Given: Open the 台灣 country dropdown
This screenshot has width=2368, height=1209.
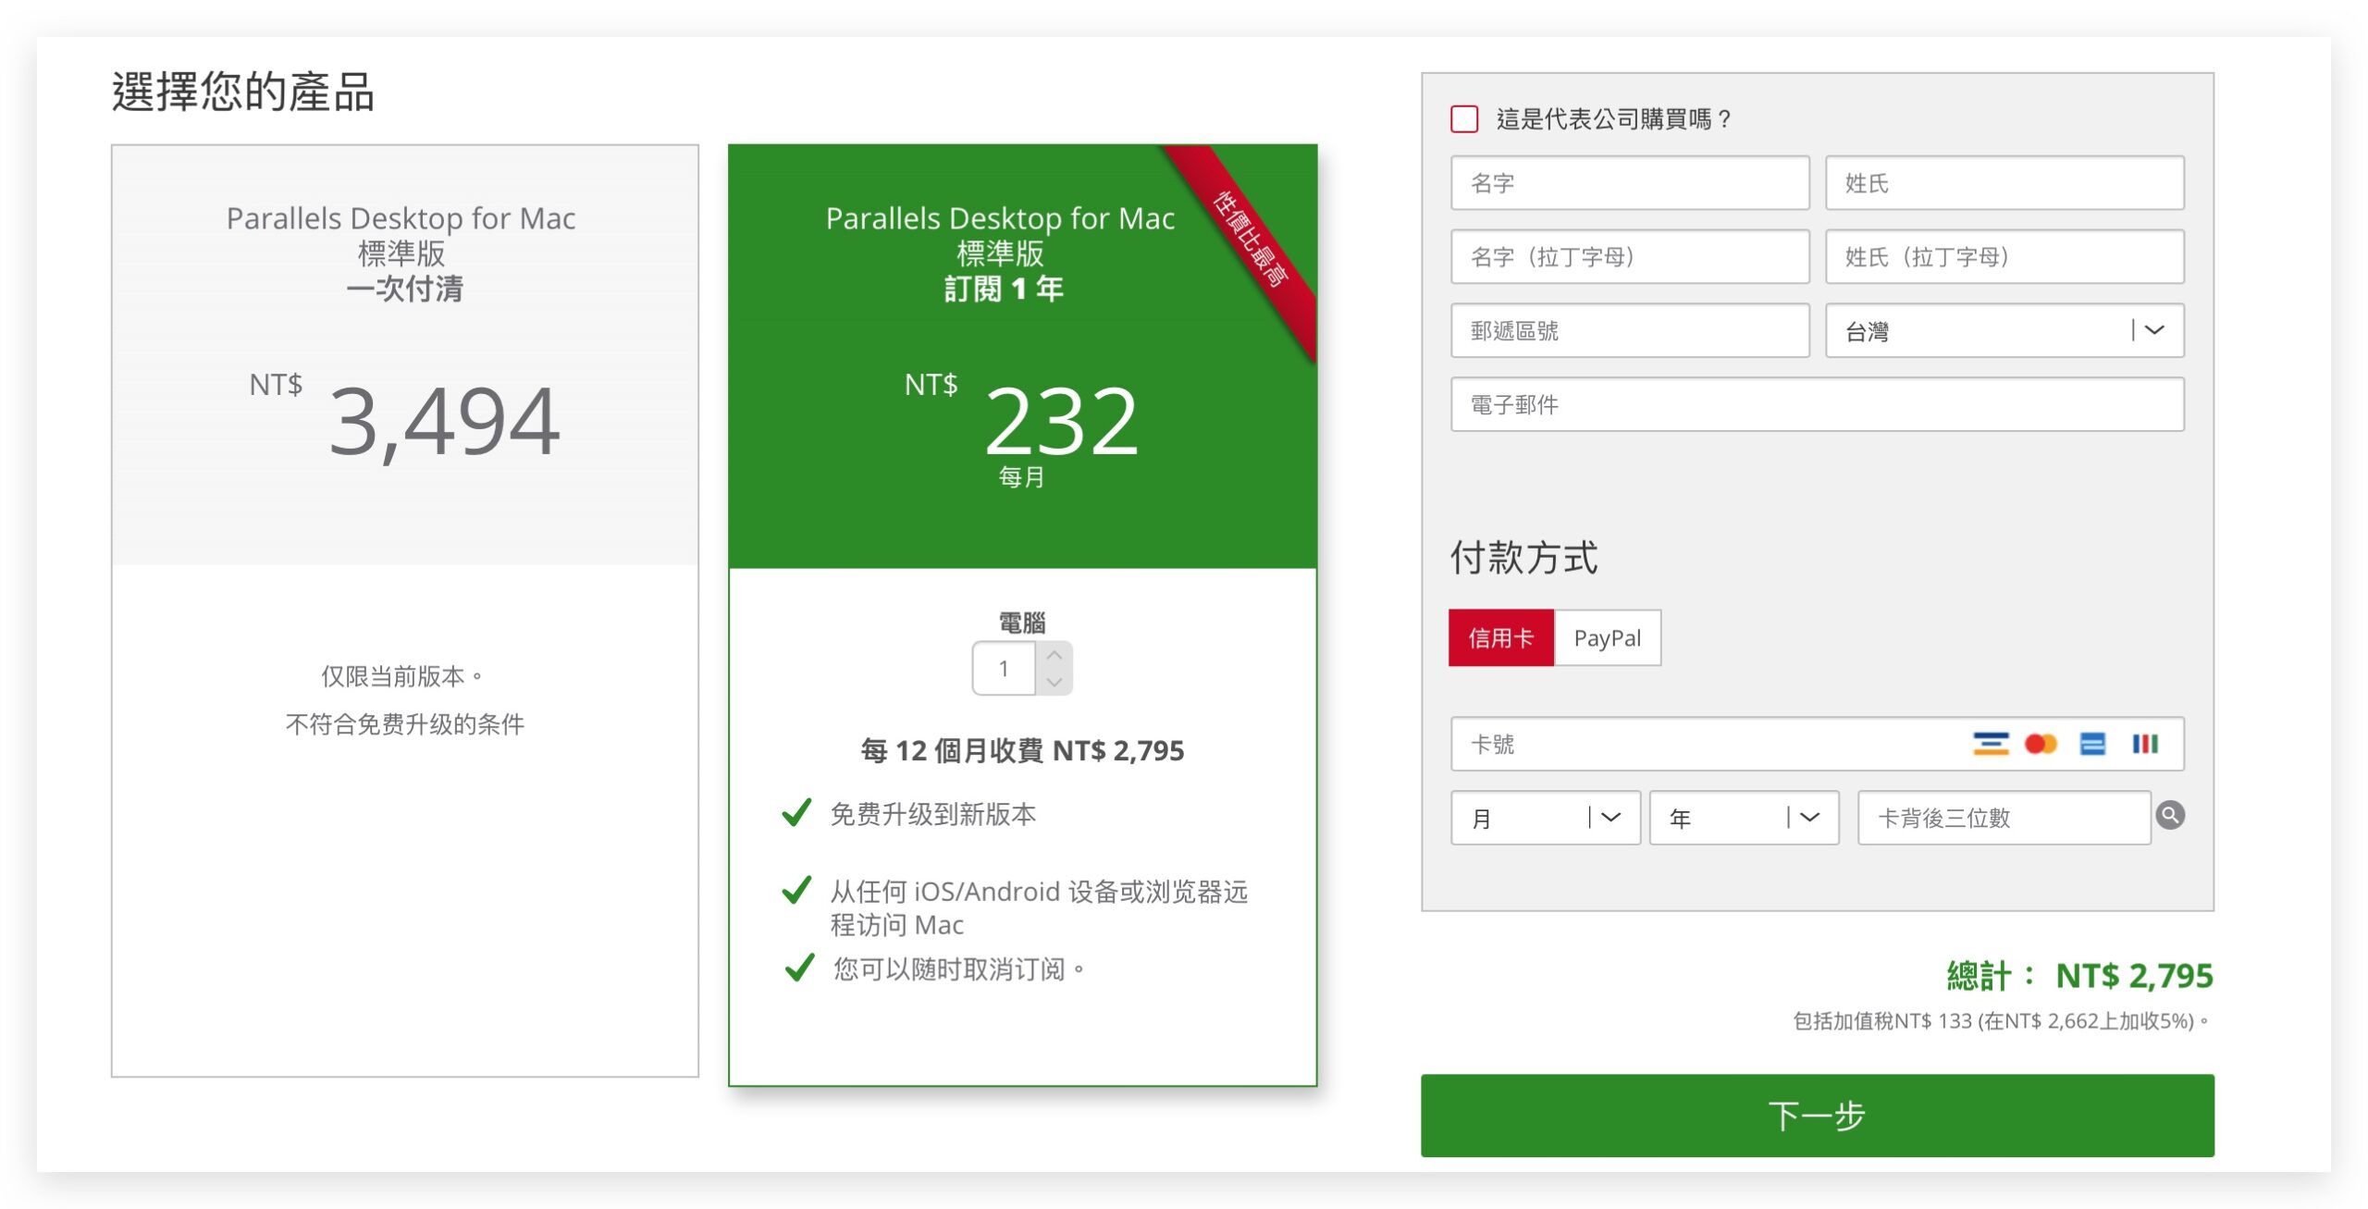Looking at the screenshot, I should click(2004, 331).
